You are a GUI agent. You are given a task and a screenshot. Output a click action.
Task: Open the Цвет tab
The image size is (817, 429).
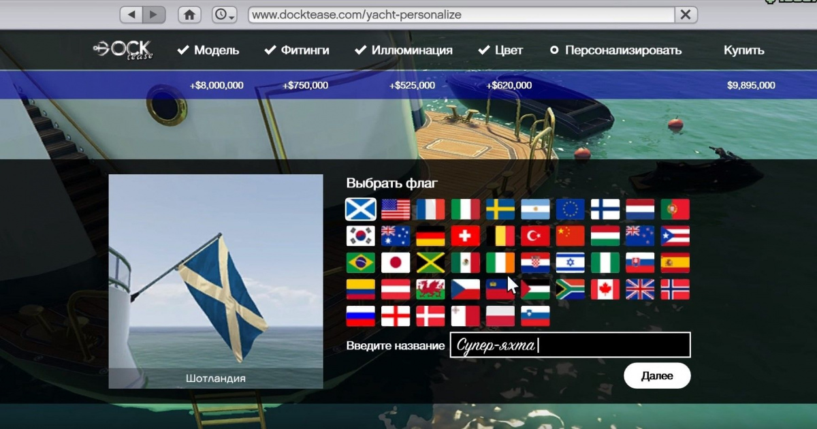(500, 50)
